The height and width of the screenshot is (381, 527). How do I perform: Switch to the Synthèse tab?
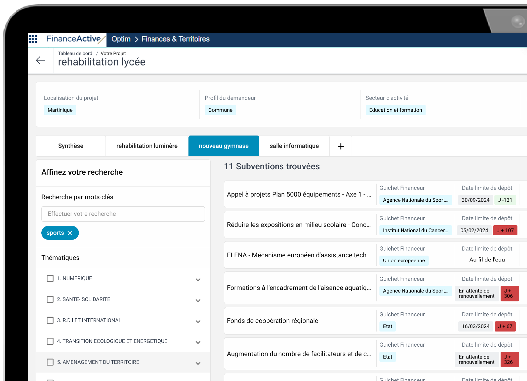71,146
